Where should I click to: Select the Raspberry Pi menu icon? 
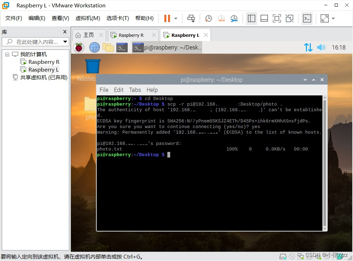pos(79,47)
